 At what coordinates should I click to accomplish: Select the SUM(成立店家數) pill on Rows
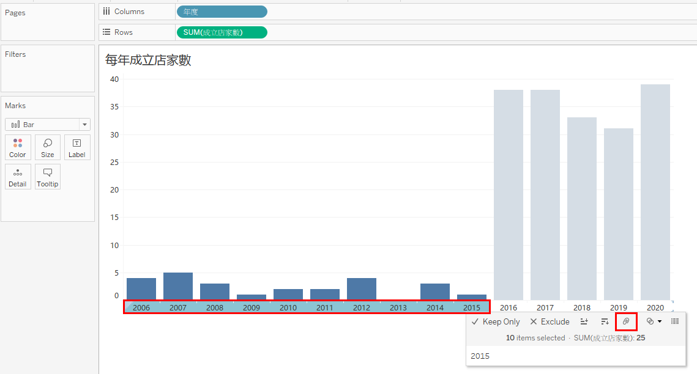(222, 32)
